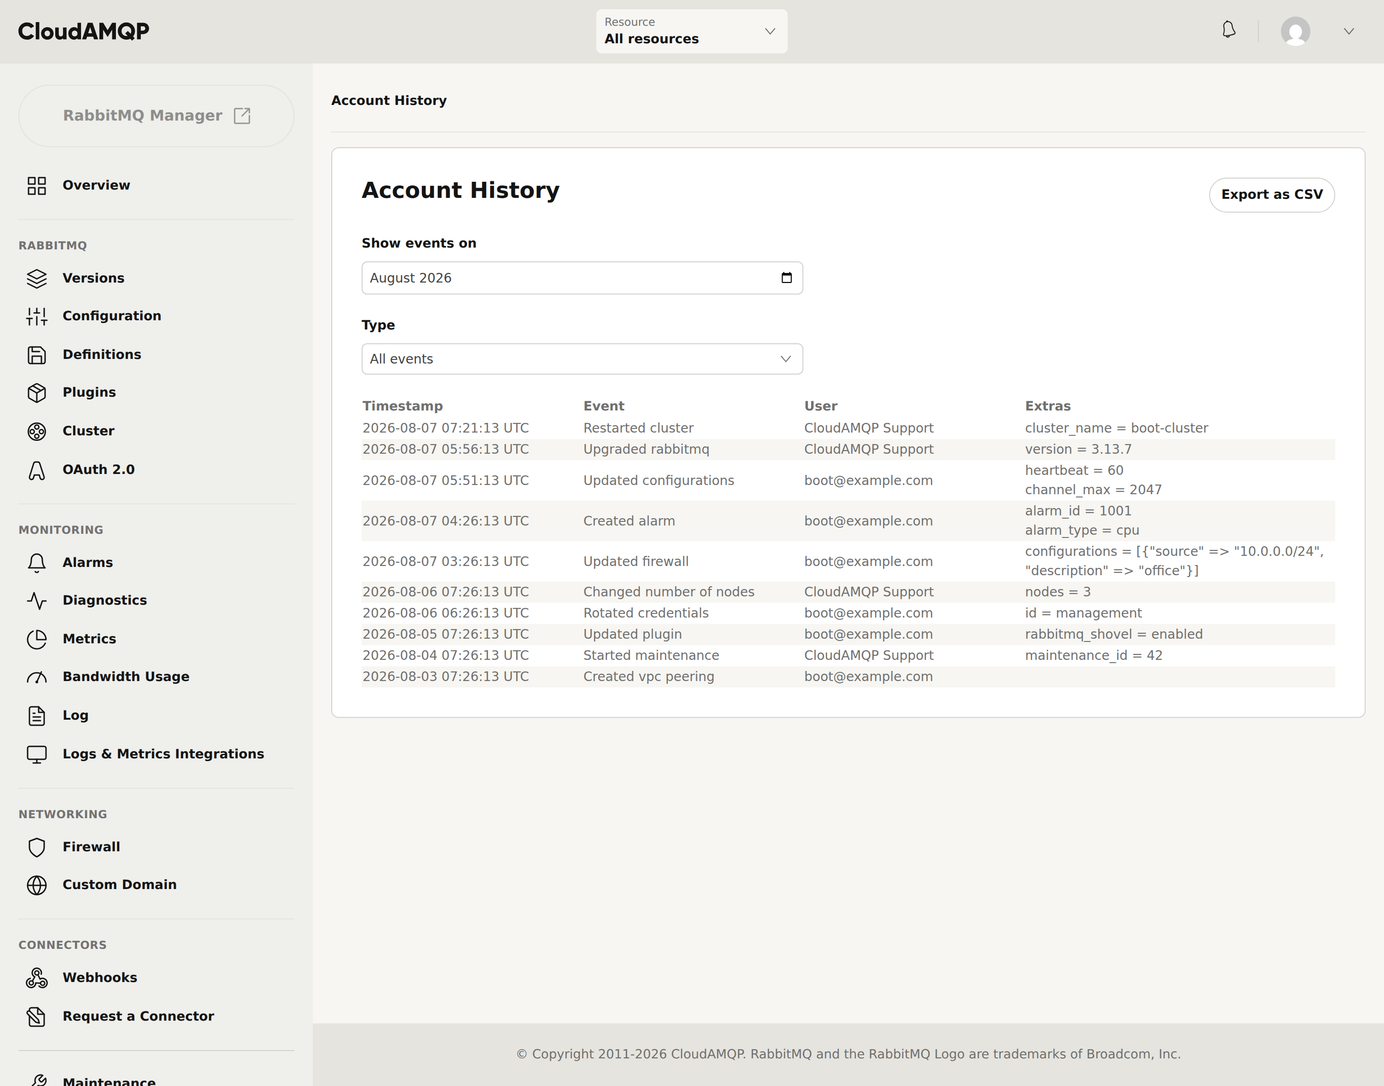Select the Rotated credentials event
The image size is (1384, 1086).
tap(848, 613)
